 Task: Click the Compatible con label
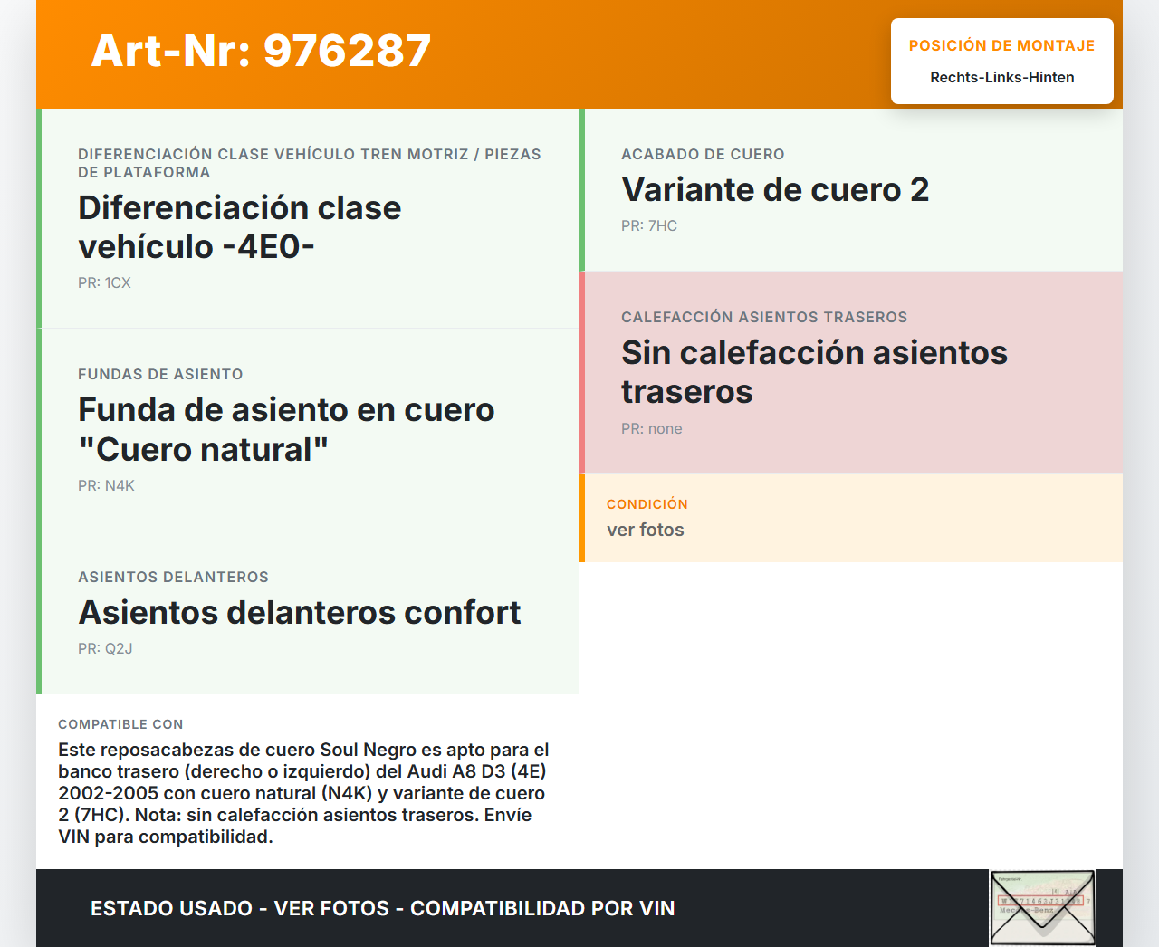point(120,725)
